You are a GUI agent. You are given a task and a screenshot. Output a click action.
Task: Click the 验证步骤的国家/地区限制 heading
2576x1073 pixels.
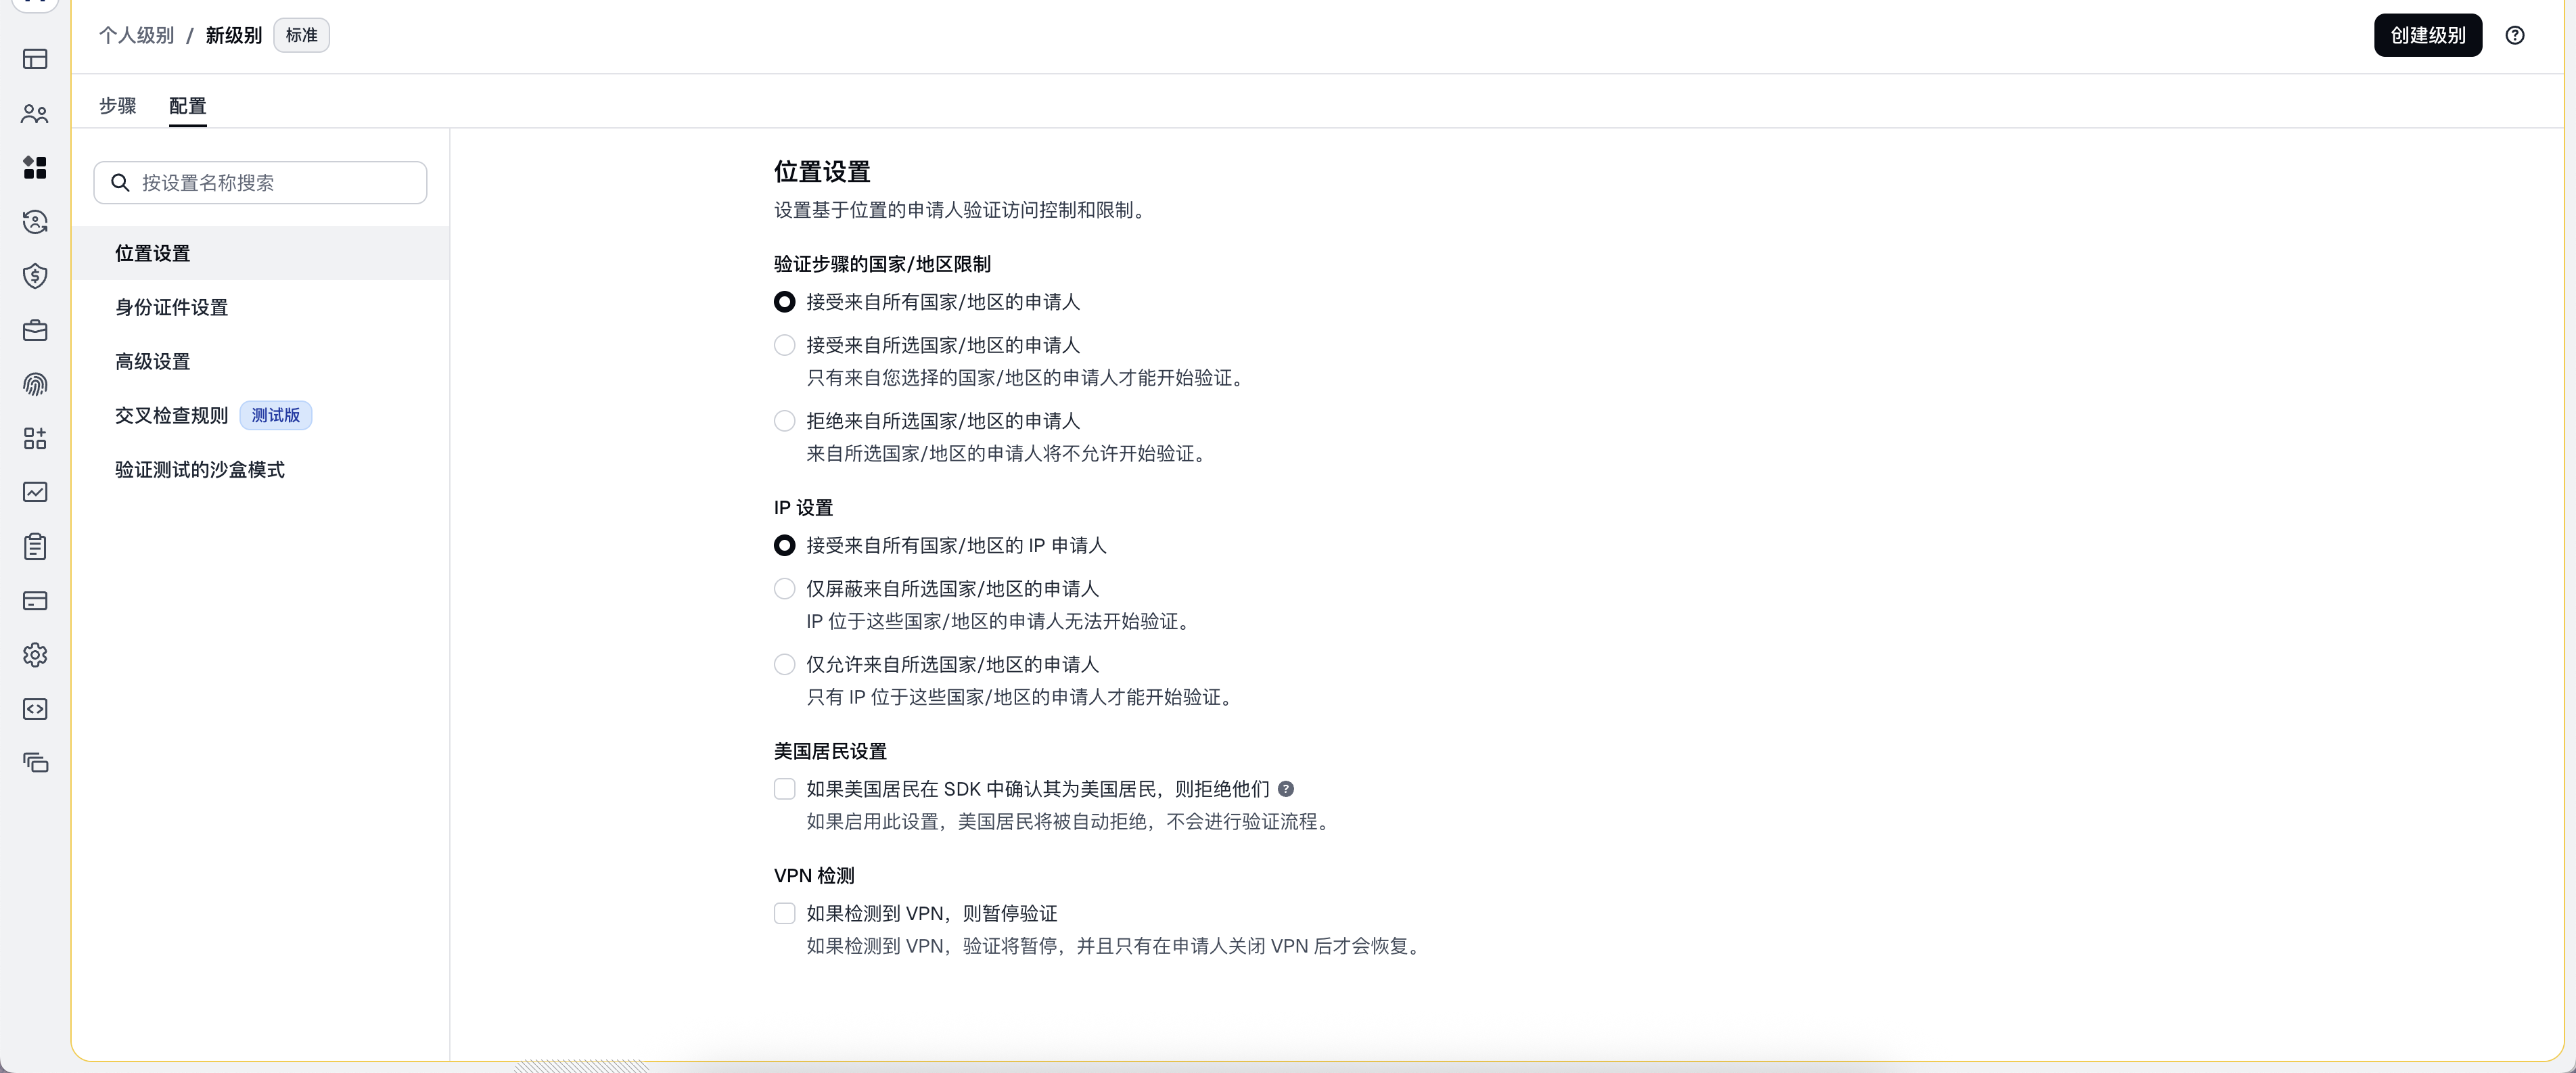(x=882, y=264)
